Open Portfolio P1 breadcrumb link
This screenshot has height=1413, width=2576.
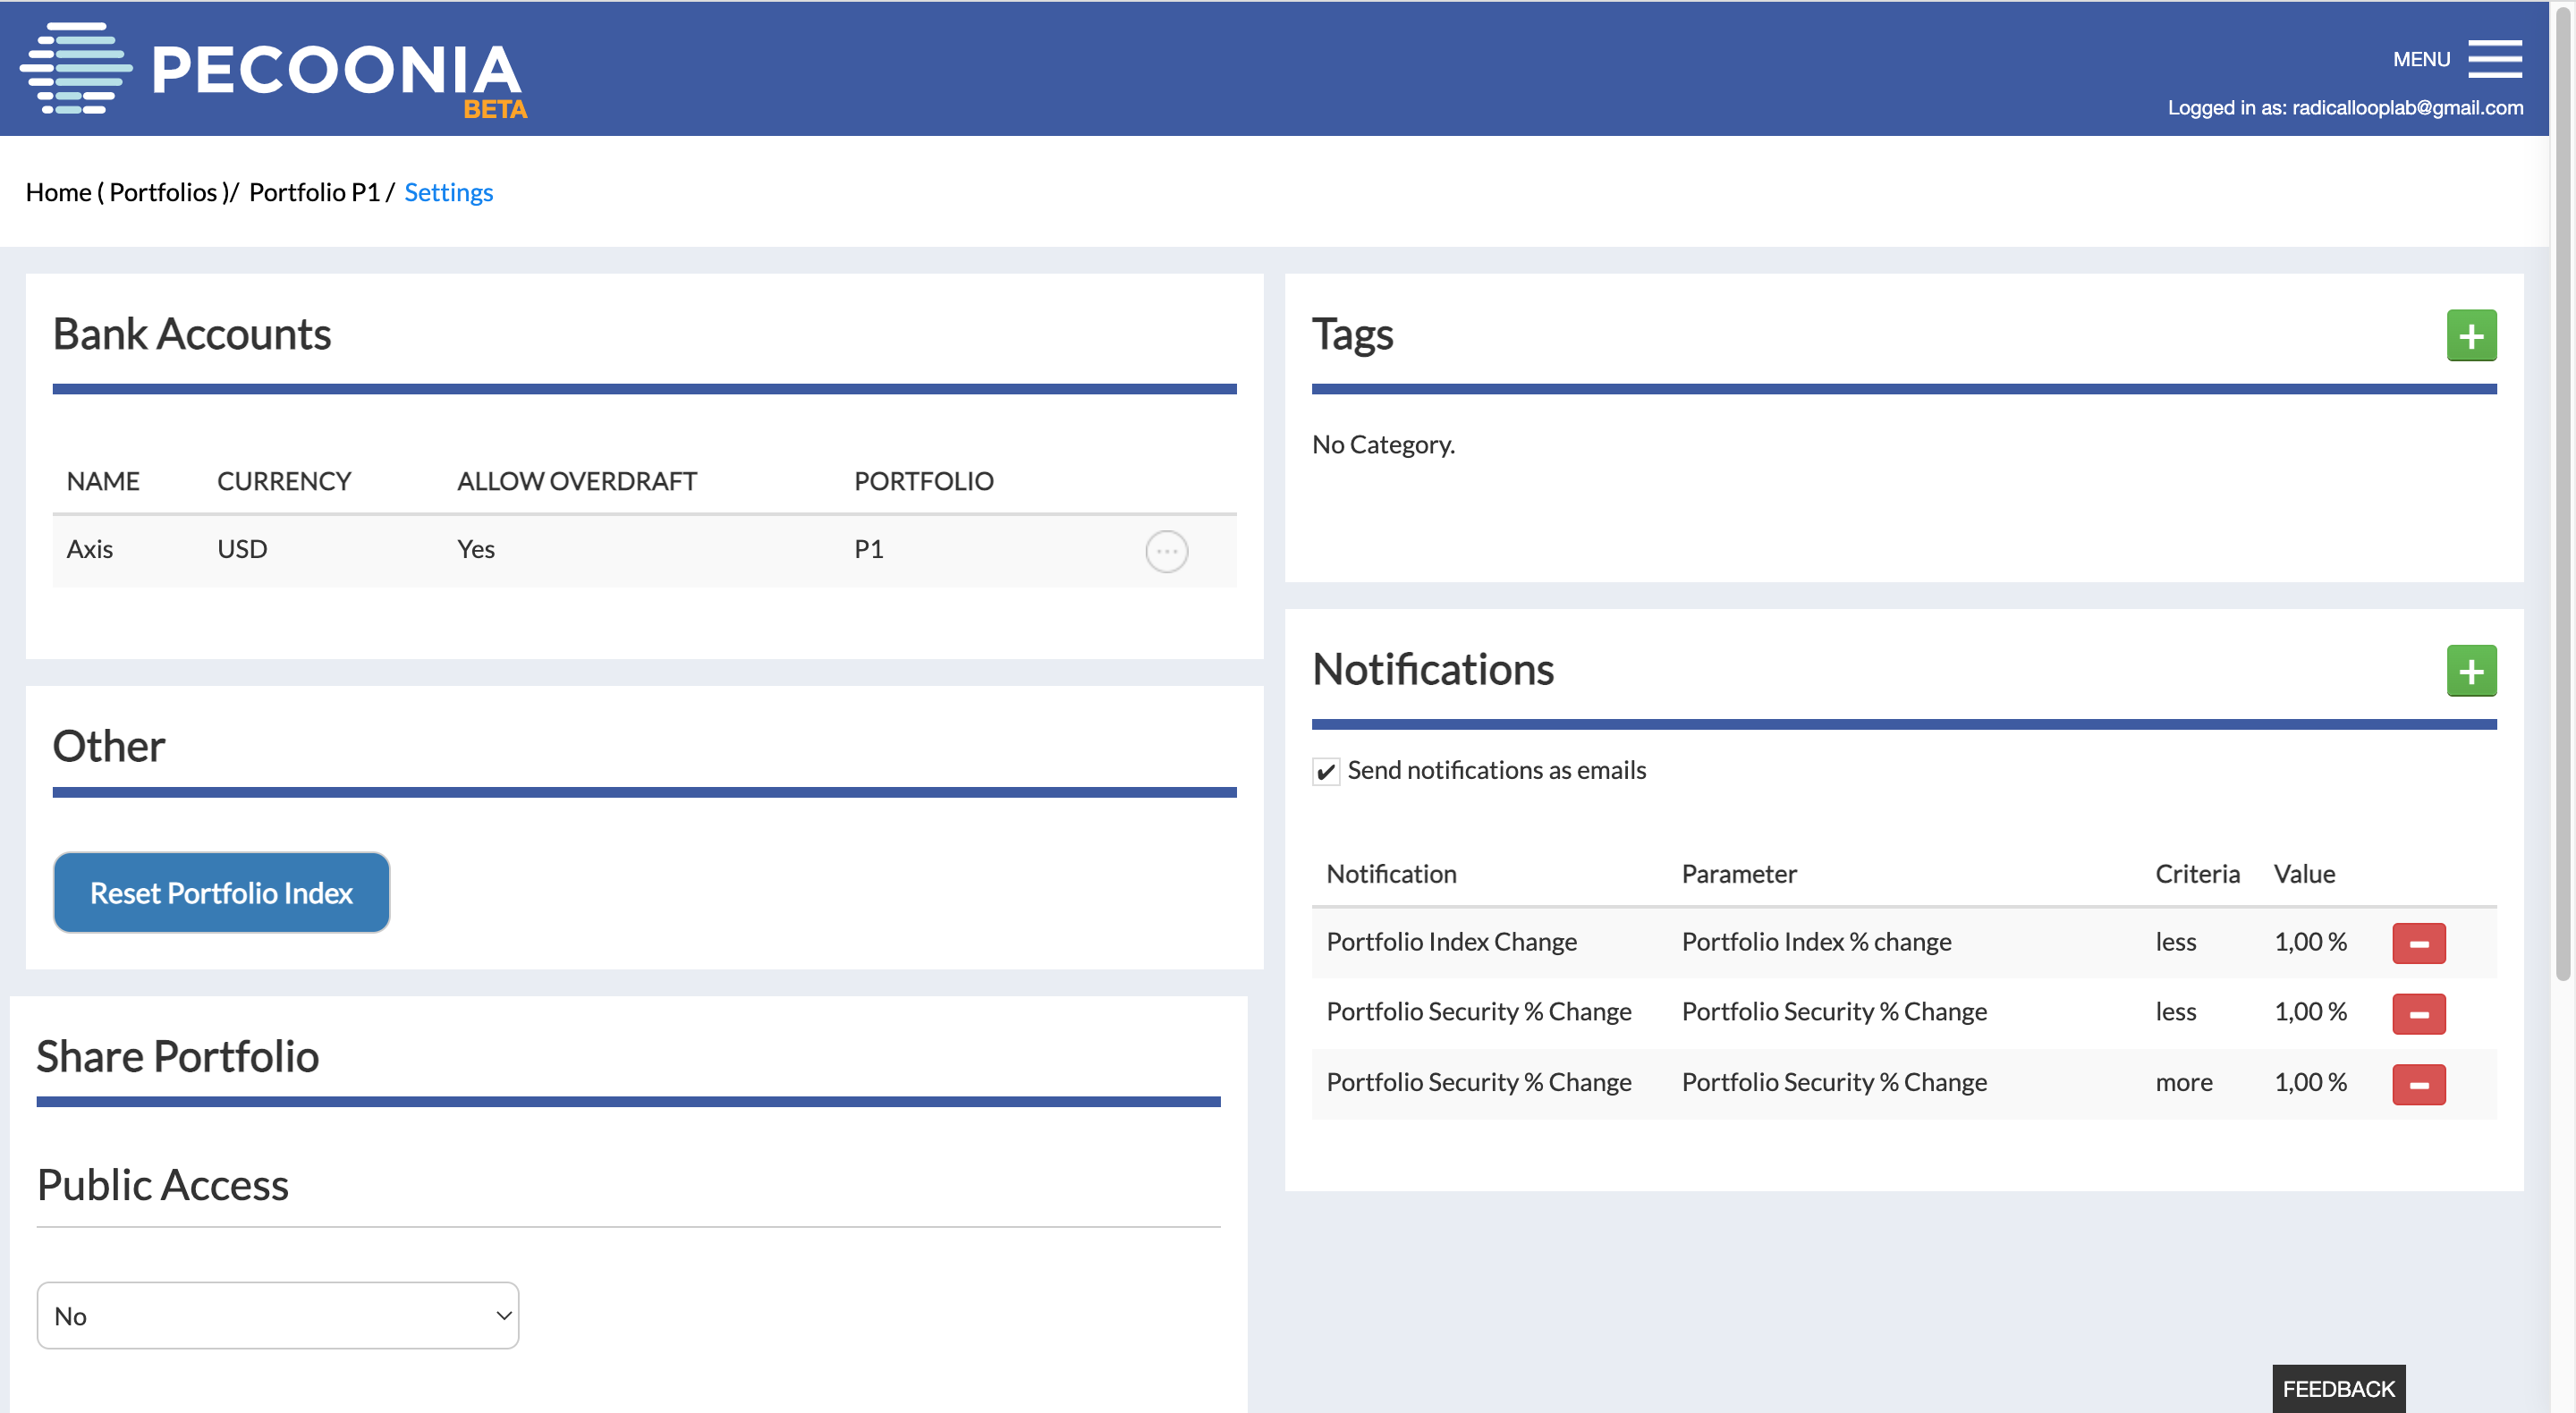314,192
